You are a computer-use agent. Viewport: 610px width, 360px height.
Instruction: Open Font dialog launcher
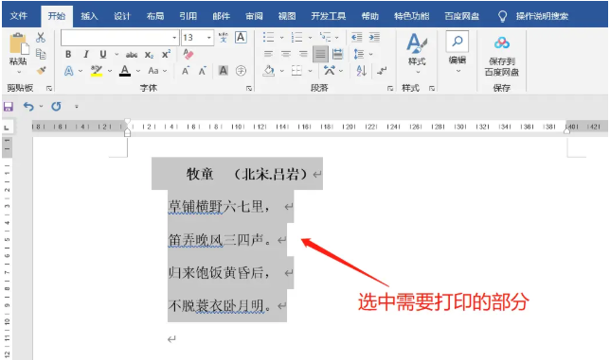click(x=248, y=89)
